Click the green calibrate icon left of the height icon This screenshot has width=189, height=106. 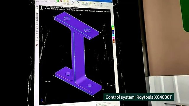click(83, 3)
